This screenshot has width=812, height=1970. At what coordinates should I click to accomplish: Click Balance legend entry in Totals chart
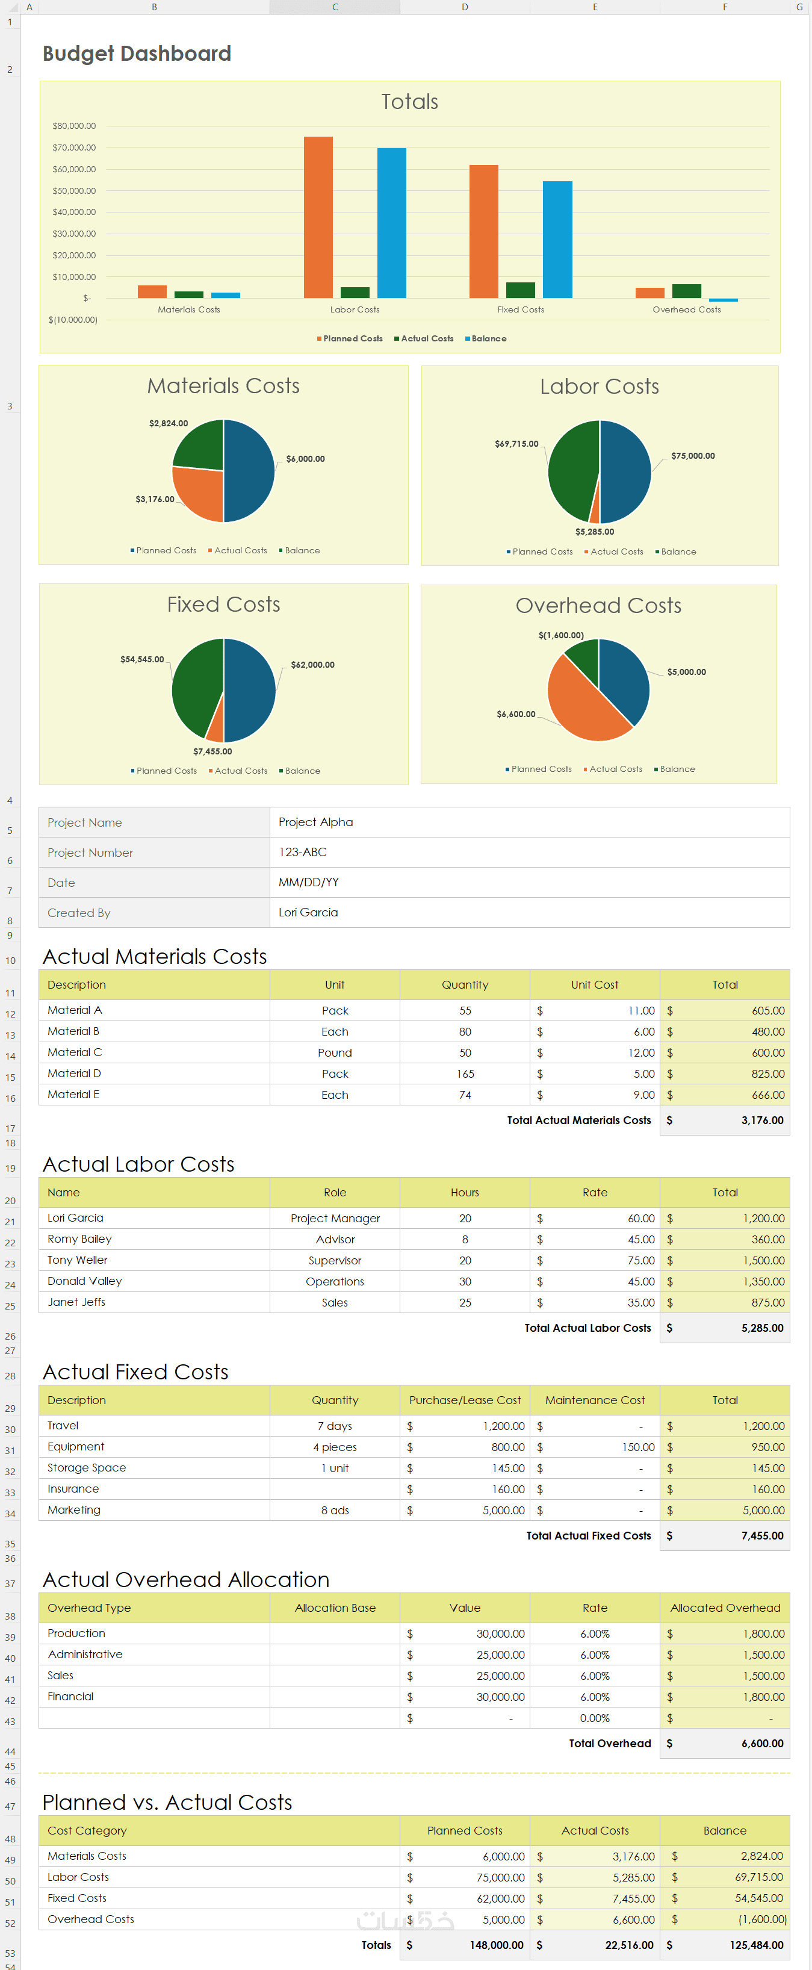pyautogui.click(x=486, y=339)
